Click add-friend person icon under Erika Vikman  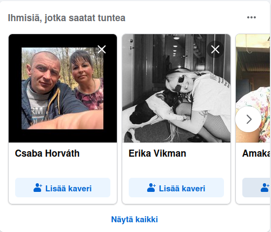[x=151, y=188]
